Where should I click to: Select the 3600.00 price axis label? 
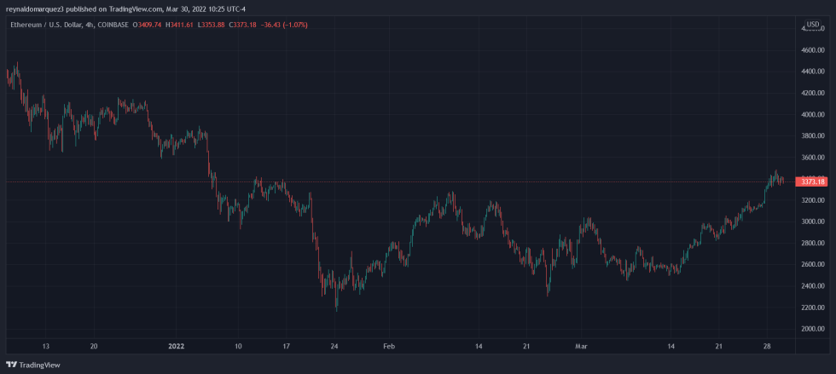pyautogui.click(x=813, y=158)
